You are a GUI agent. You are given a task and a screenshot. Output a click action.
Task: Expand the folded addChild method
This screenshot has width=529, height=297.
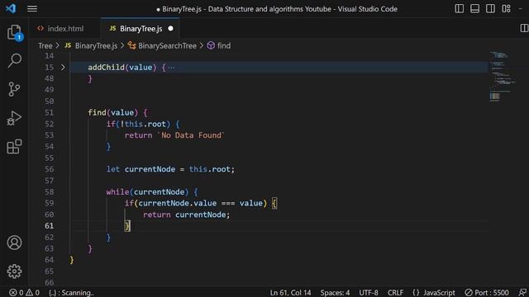[x=63, y=68]
